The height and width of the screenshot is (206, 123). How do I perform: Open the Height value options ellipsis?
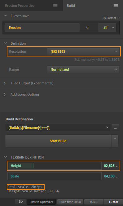pyautogui.click(x=118, y=166)
